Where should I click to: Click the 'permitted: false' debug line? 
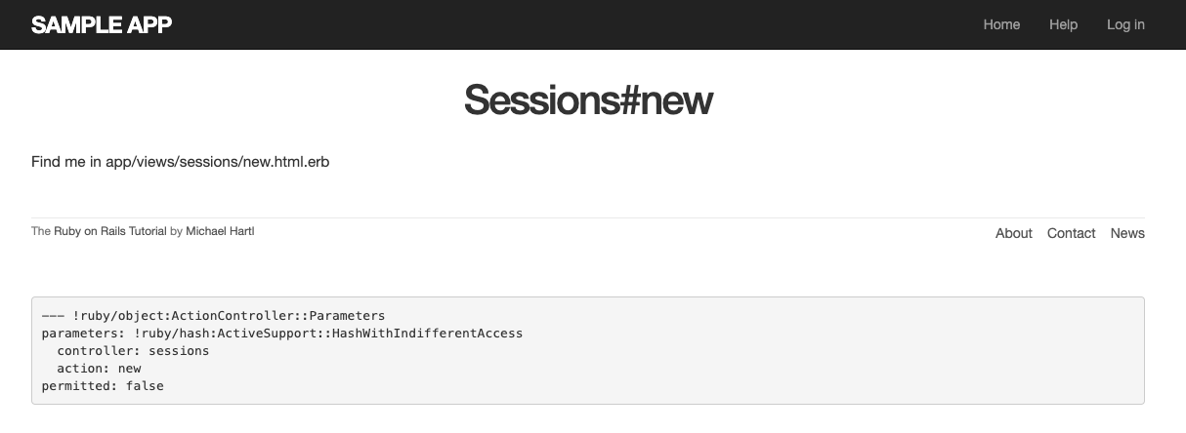pyautogui.click(x=103, y=385)
